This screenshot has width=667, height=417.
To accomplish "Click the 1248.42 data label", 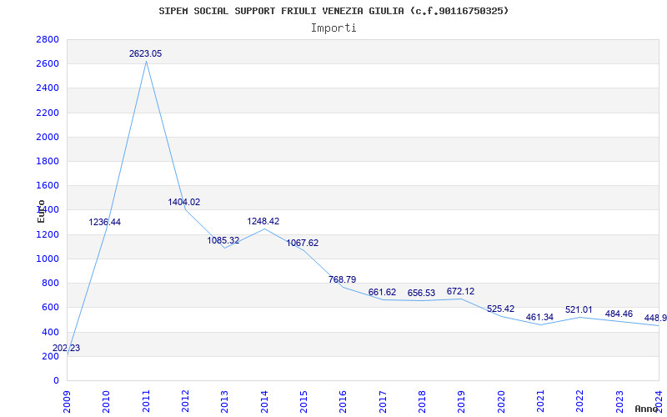I will [x=263, y=221].
